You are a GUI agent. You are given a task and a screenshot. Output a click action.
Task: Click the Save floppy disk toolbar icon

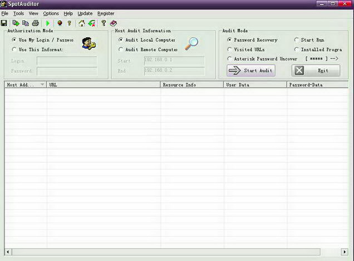click(x=4, y=23)
